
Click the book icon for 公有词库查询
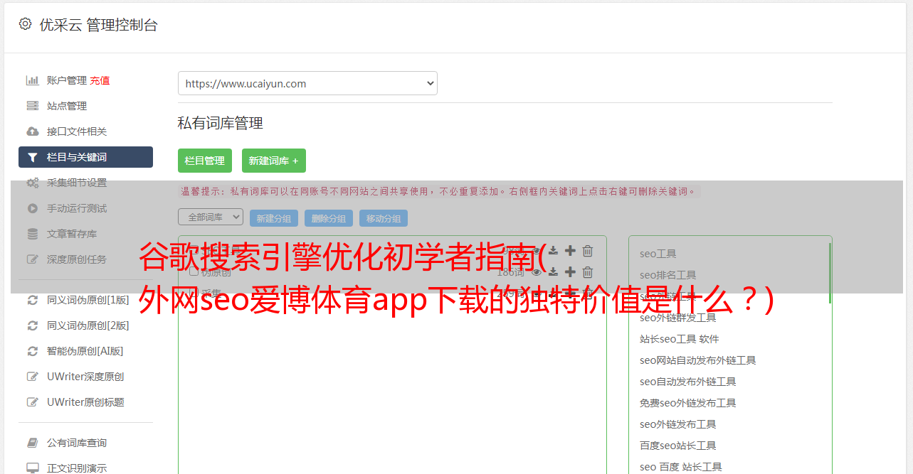tap(33, 443)
